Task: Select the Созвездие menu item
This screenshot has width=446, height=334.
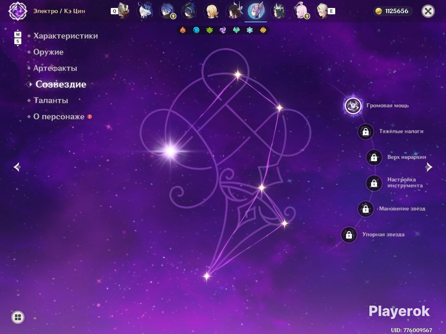Action: click(x=61, y=84)
